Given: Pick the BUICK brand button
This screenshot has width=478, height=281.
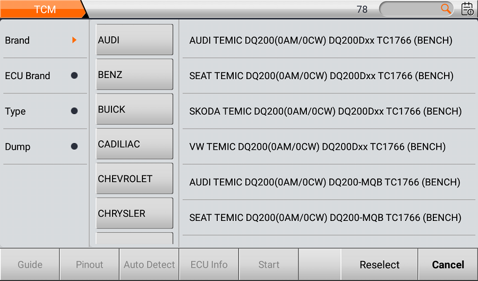Looking at the screenshot, I should point(134,109).
